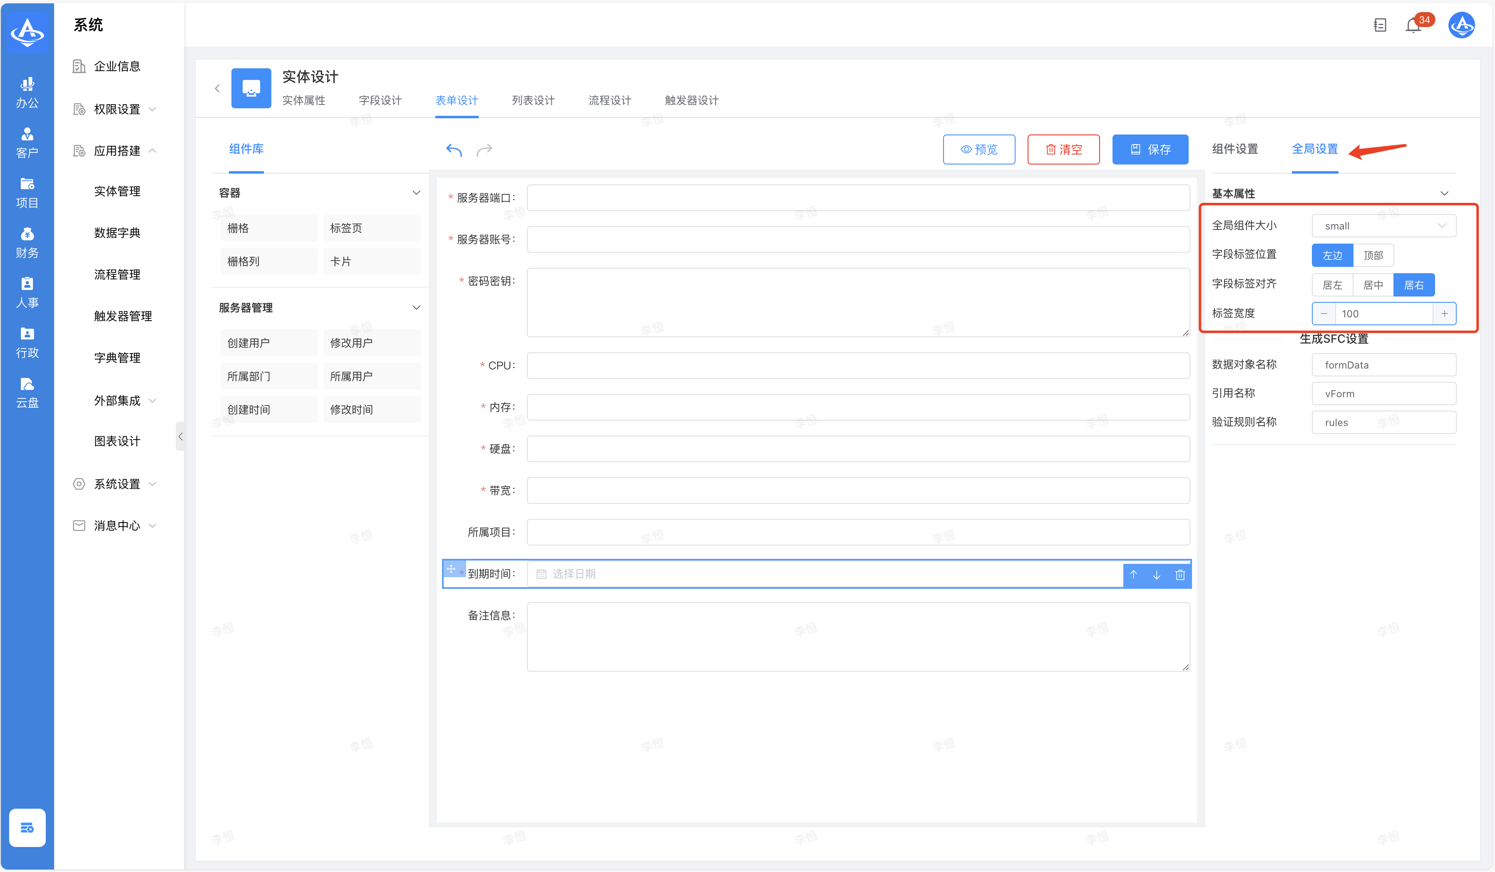The height and width of the screenshot is (872, 1495).
Task: Switch to the 字段设计 tab
Action: click(x=380, y=100)
